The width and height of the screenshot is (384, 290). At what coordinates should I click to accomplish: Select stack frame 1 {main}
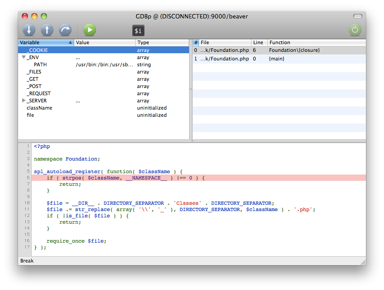click(279, 59)
